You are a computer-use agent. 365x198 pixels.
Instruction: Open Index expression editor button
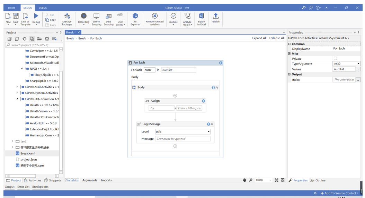(358, 80)
